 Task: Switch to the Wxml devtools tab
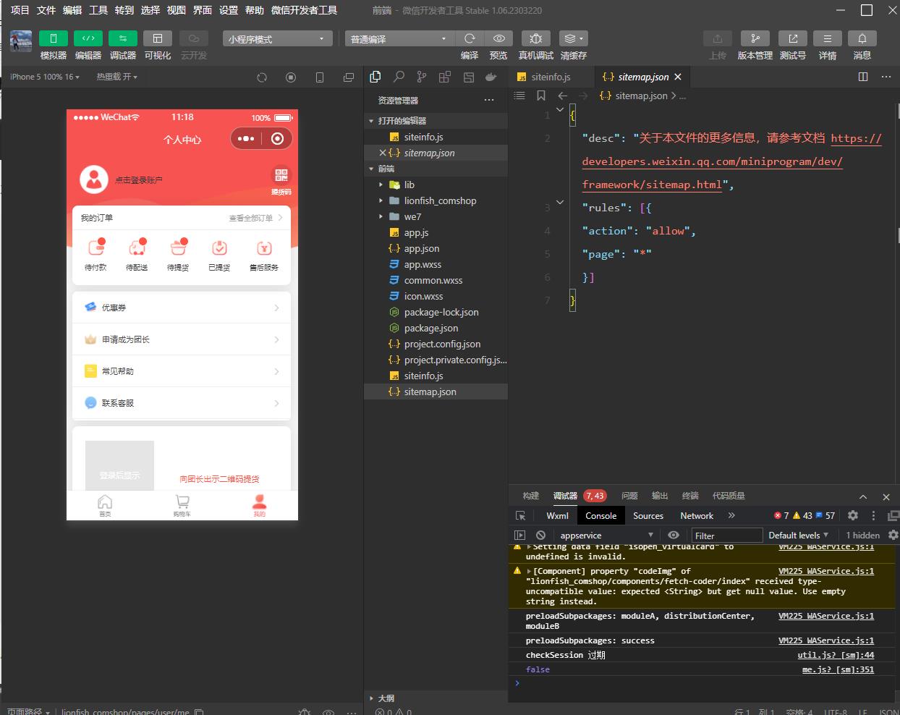[558, 515]
